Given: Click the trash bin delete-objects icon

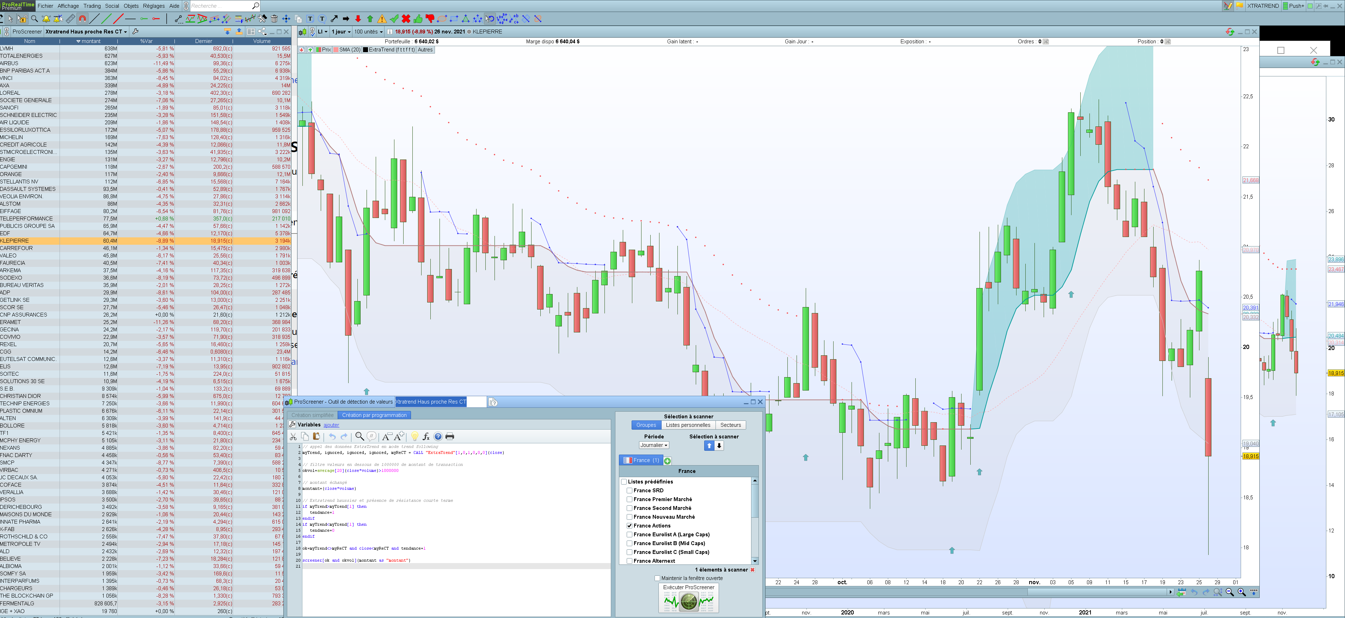Looking at the screenshot, I should (x=274, y=19).
